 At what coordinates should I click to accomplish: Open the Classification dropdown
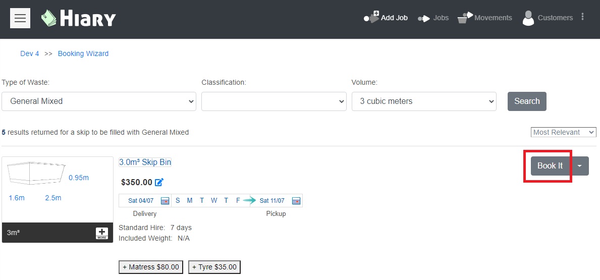(x=274, y=101)
